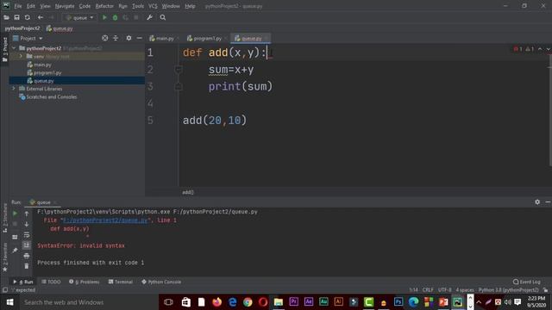Open the vertical Structure tool window tab
Viewport: 552px width, 310px height.
pos(4,218)
